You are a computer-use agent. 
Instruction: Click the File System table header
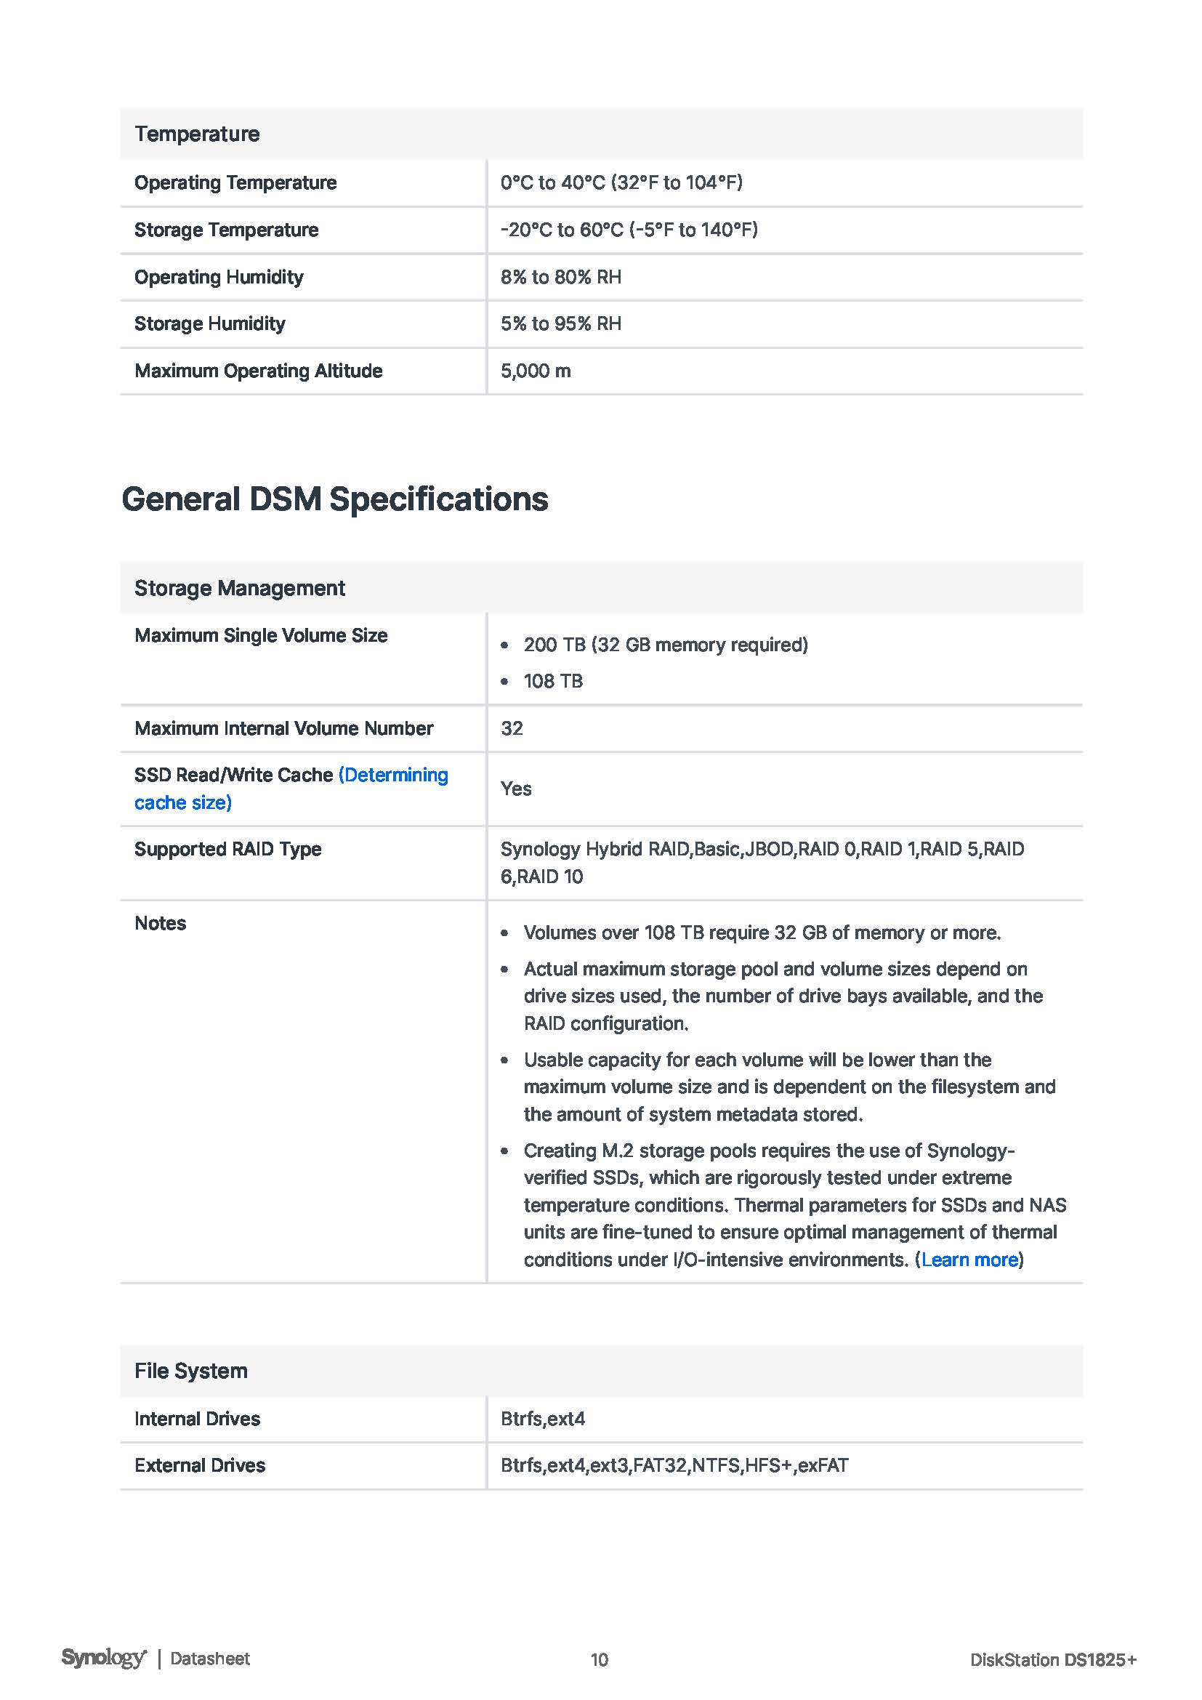click(191, 1371)
